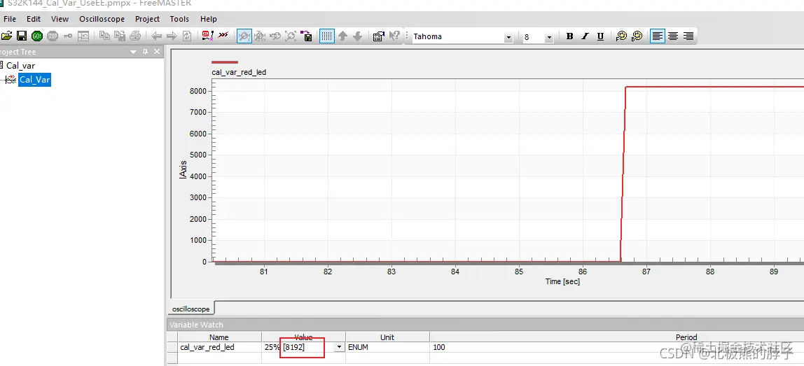Click the context help pointer icon
This screenshot has height=366, width=804.
394,36
